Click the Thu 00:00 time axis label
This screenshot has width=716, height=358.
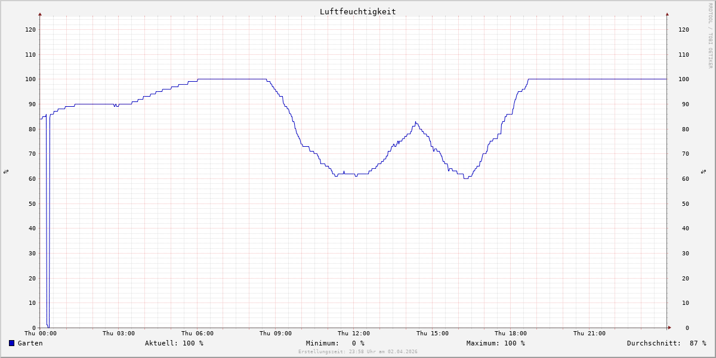pos(40,334)
